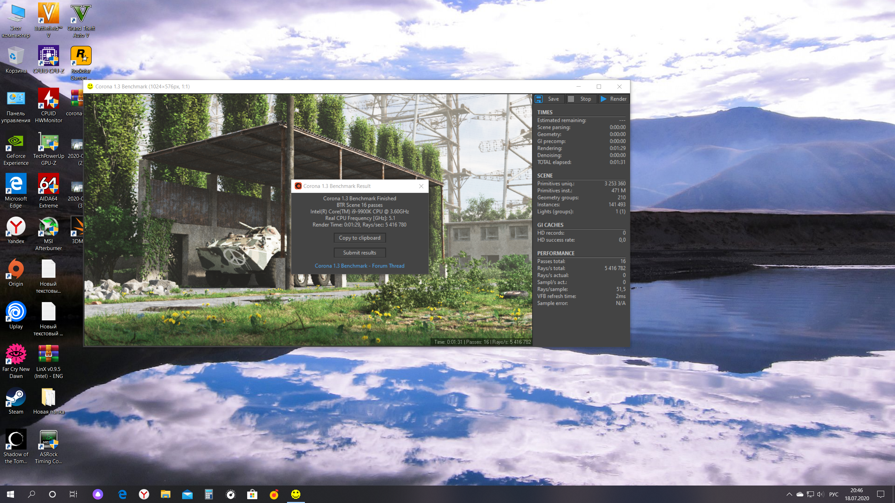Close the Benchmark Result dialog
Viewport: 895px width, 503px height.
point(421,186)
